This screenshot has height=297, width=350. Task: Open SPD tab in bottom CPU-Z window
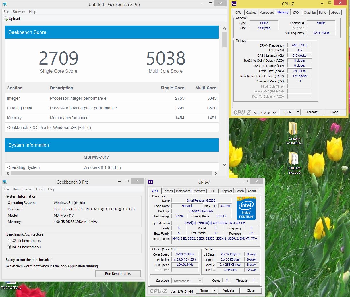212,191
